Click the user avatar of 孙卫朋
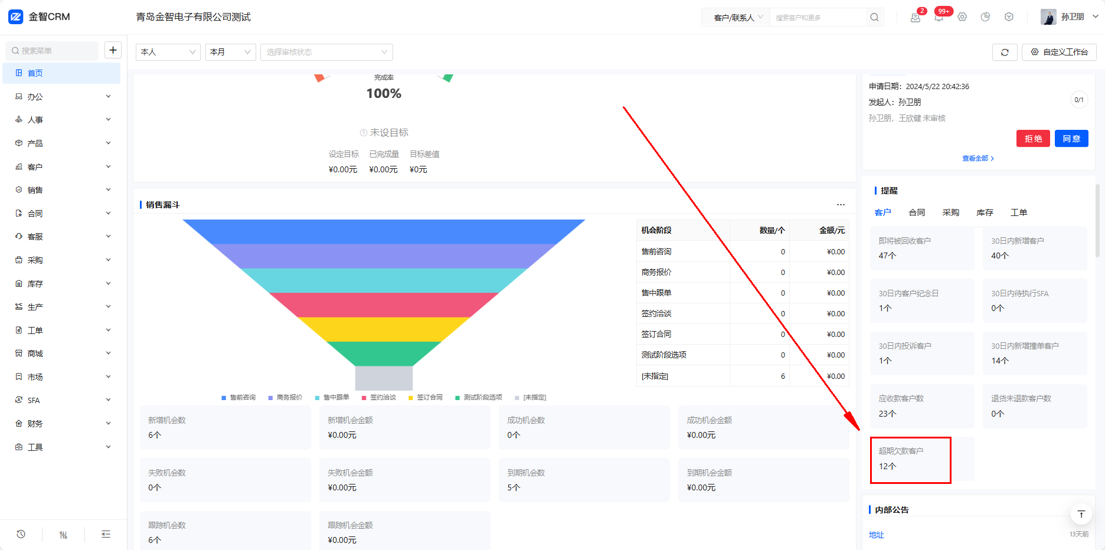The height and width of the screenshot is (550, 1105). (1048, 17)
